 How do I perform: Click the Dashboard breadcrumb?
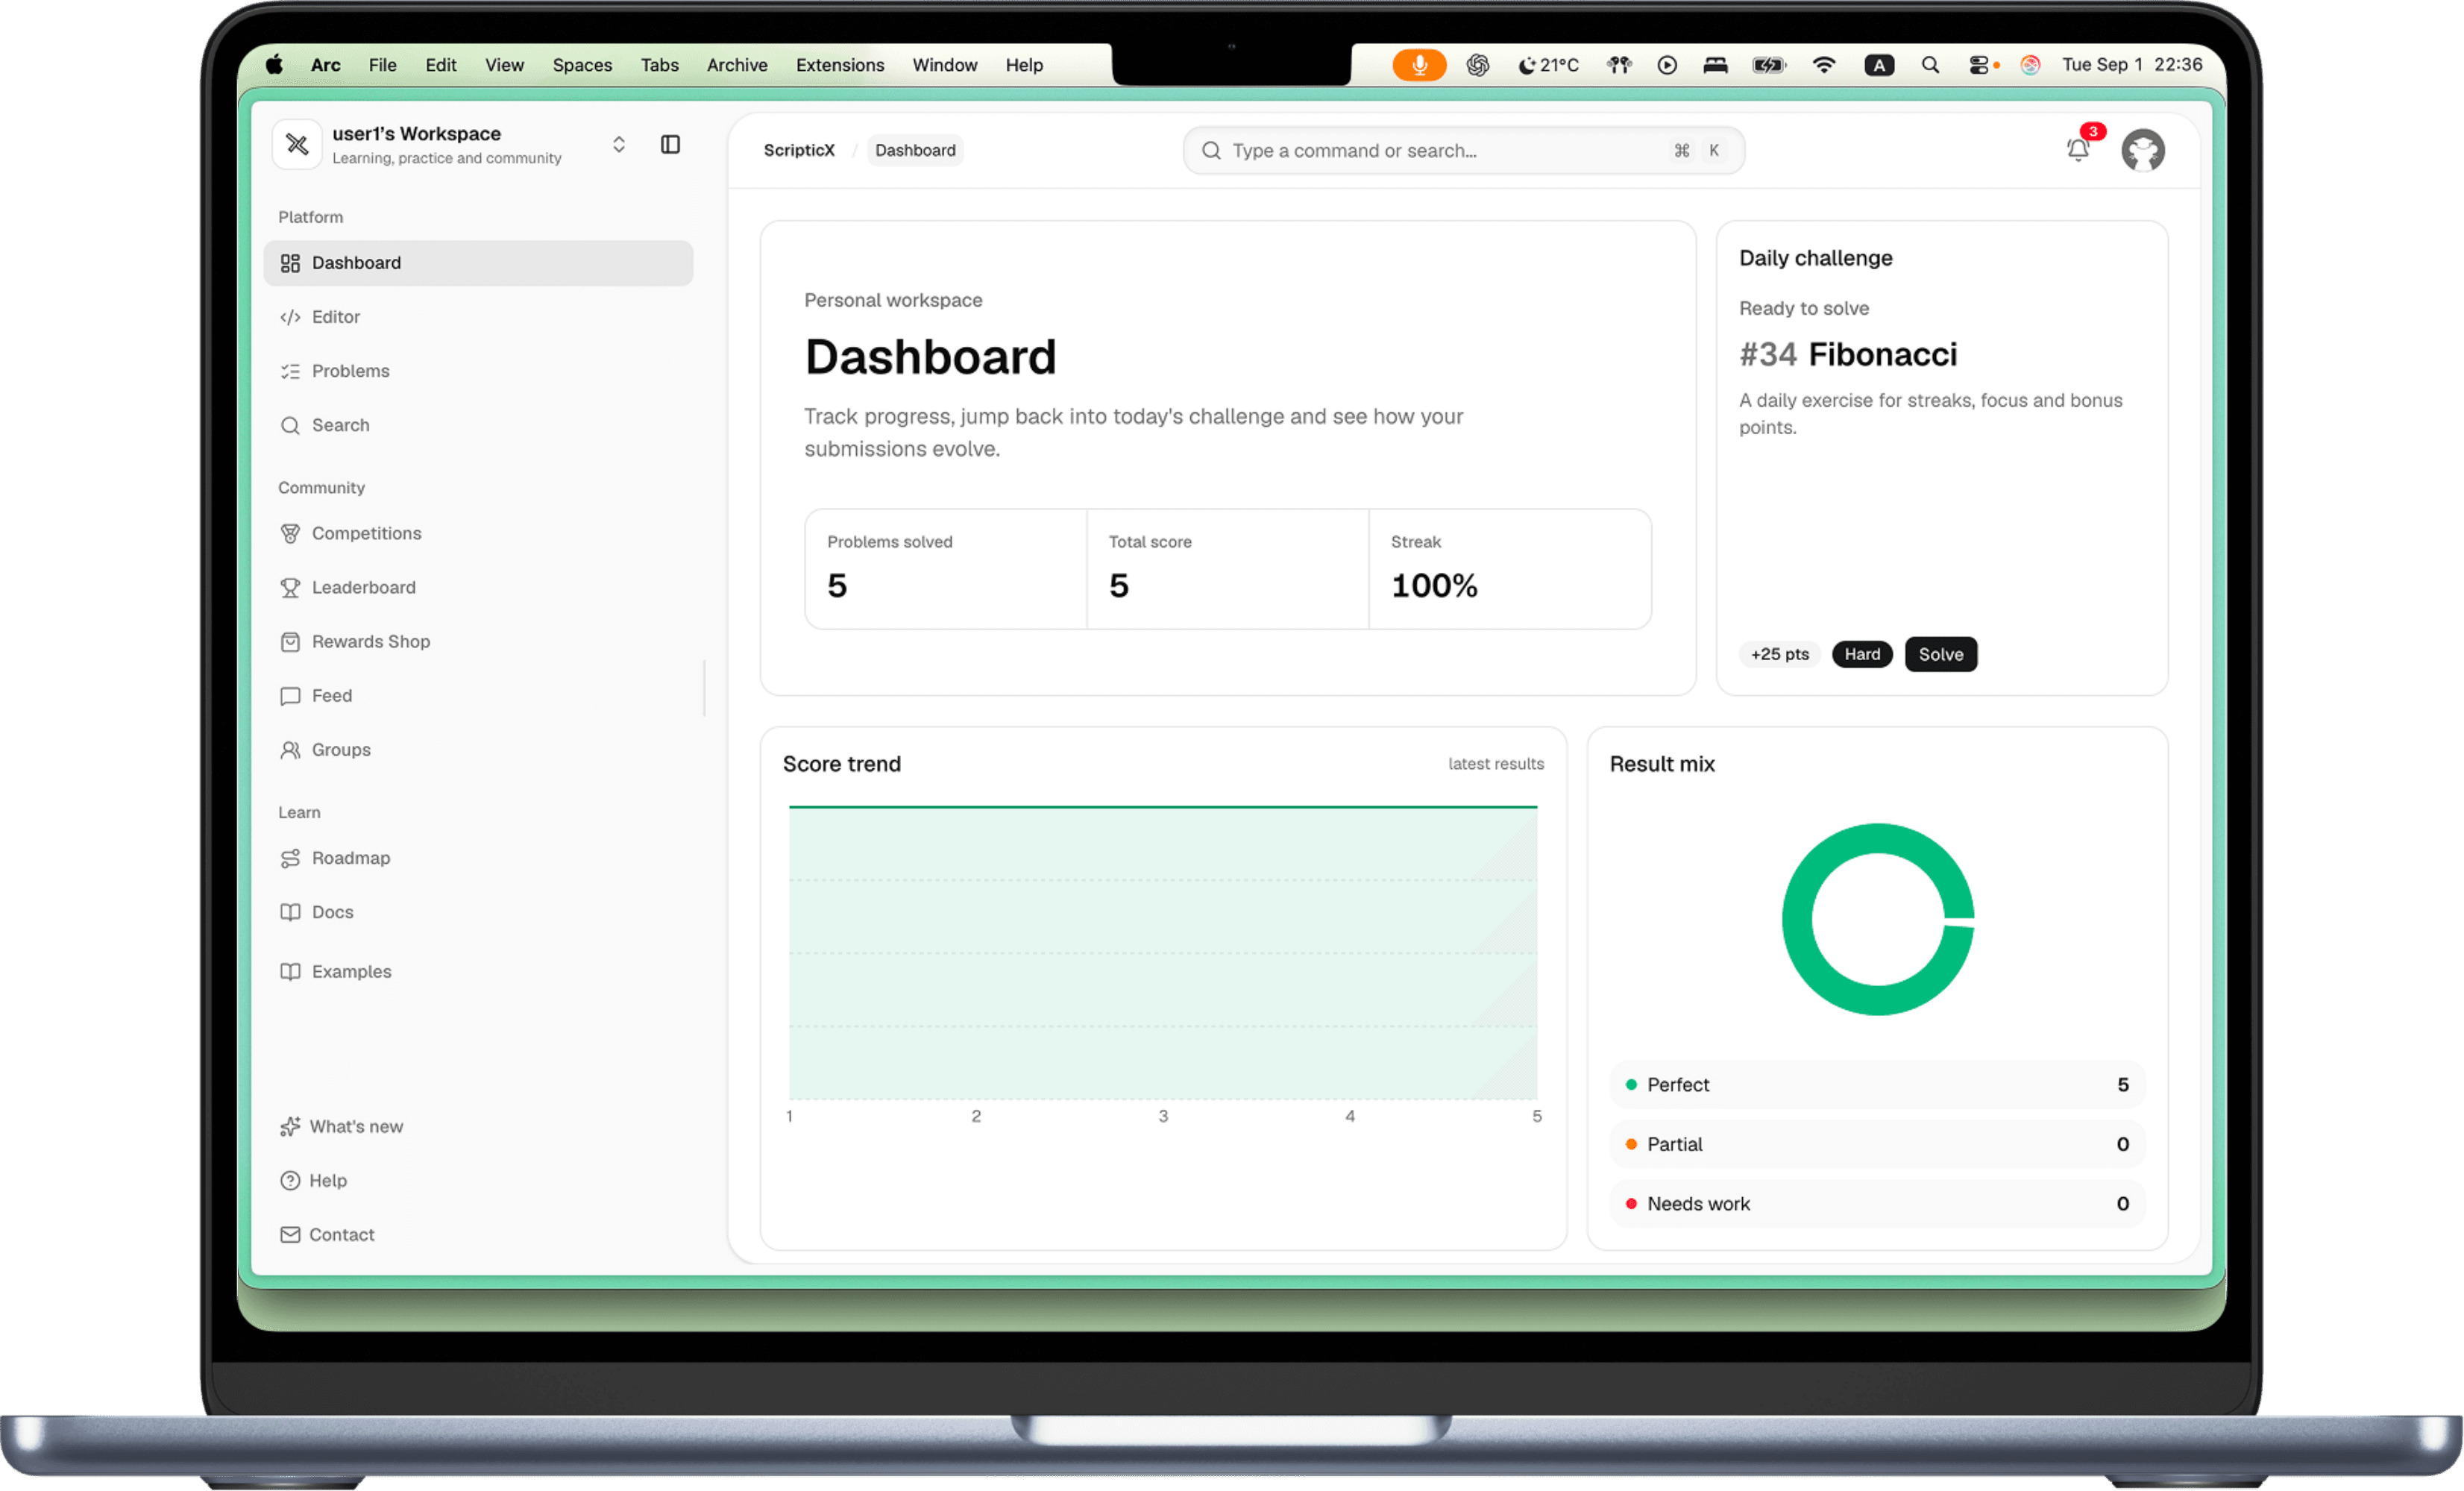[915, 150]
